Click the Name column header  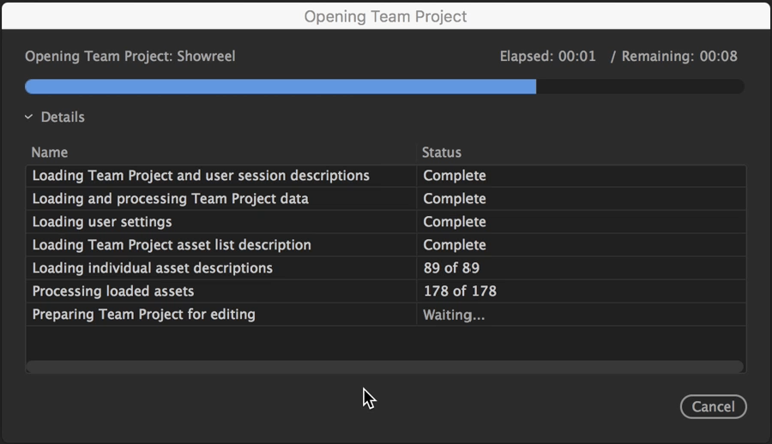[49, 153]
